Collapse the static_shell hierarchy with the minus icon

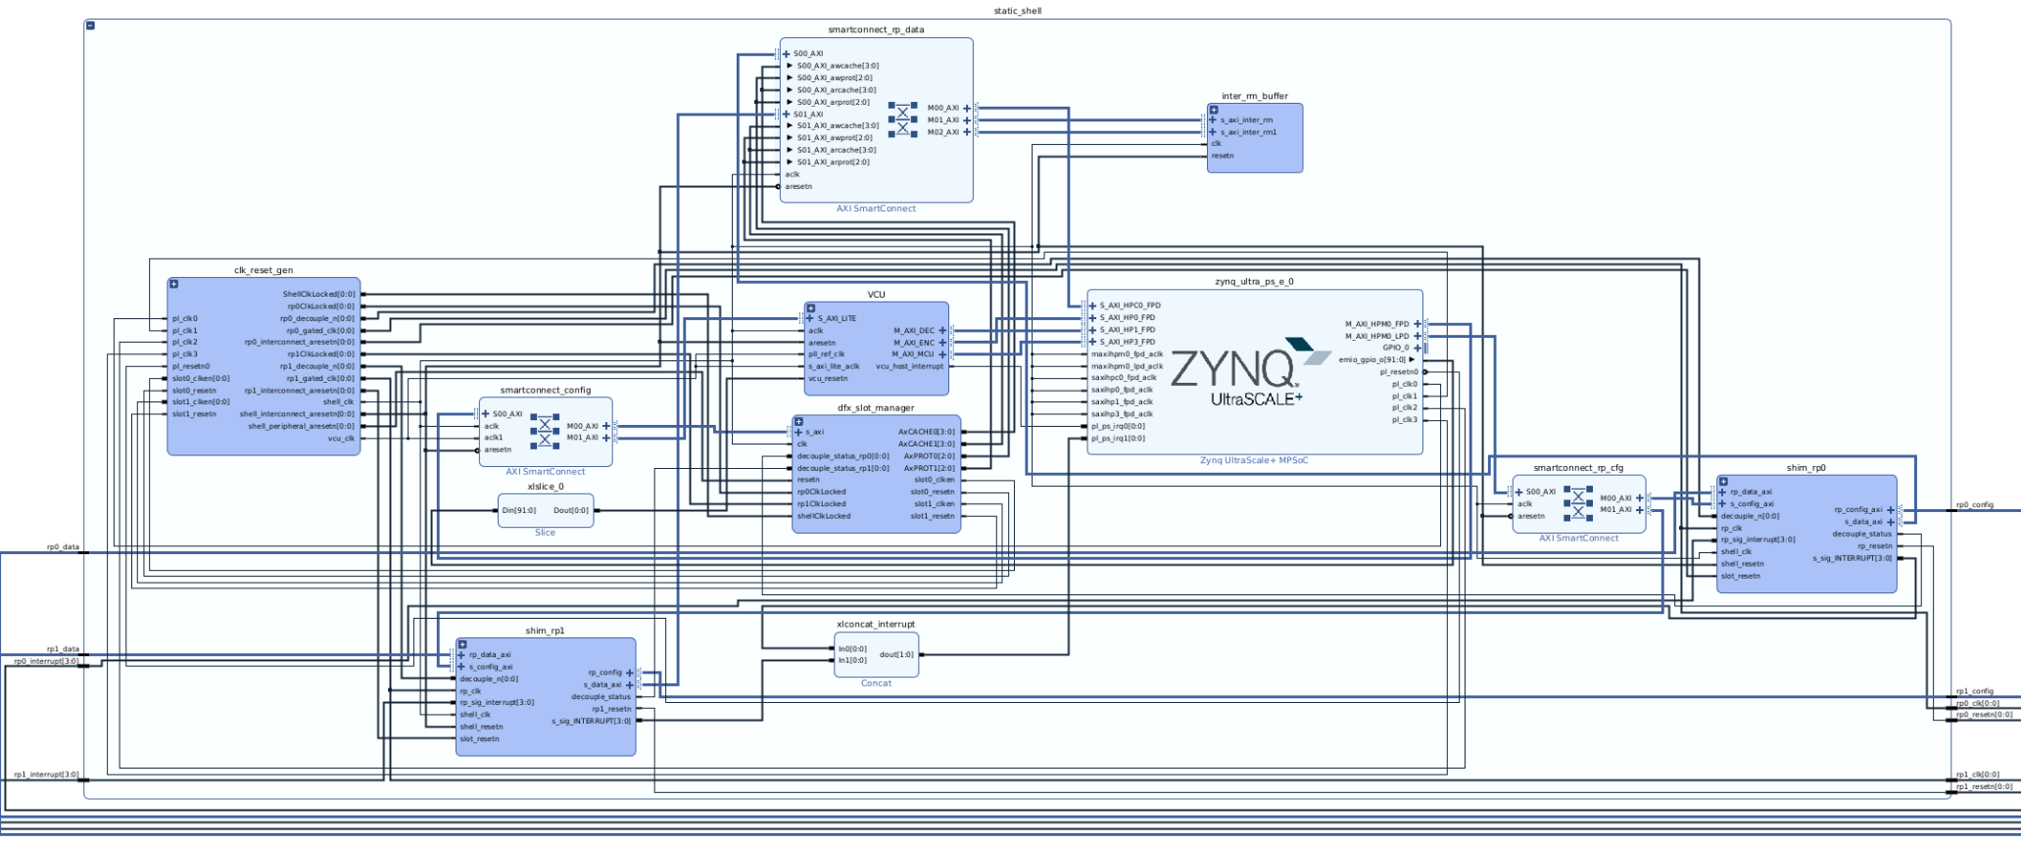pos(90,25)
